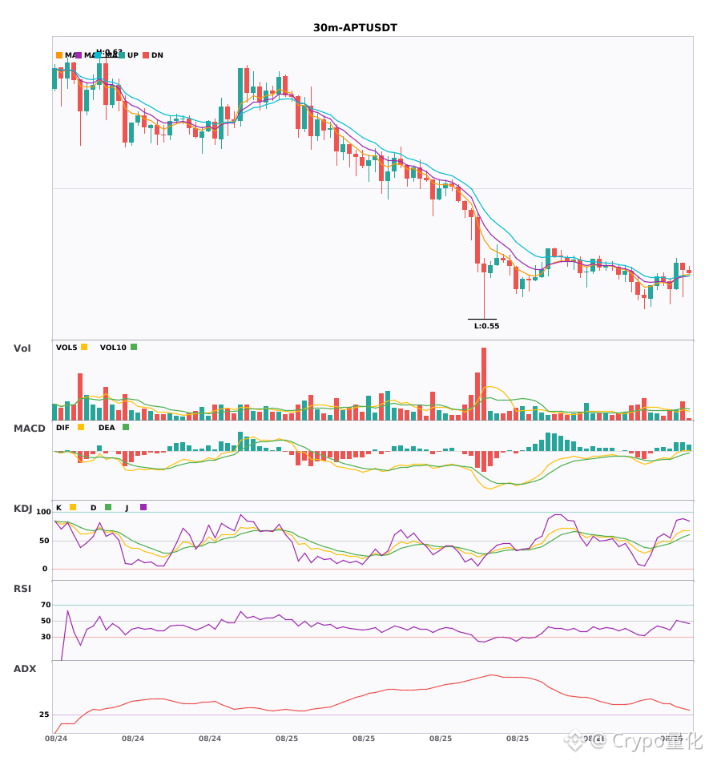Click the 50 axis value in RSI panel
709x761 pixels.
46,621
